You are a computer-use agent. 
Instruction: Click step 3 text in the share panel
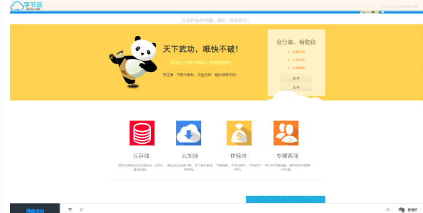coord(296,68)
